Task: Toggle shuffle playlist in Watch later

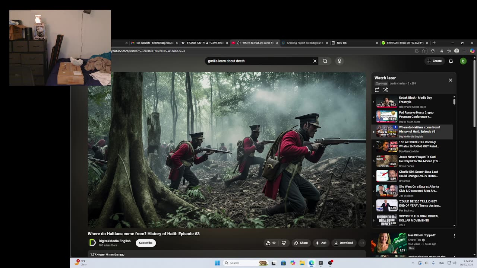Action: point(386,90)
